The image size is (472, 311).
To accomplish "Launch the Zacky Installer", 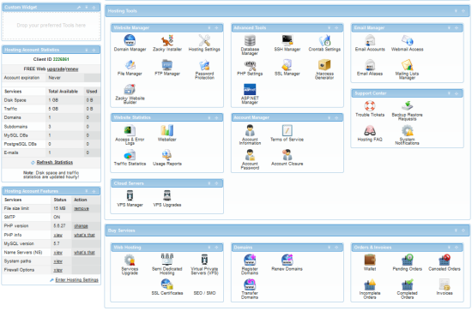I will pos(167,43).
